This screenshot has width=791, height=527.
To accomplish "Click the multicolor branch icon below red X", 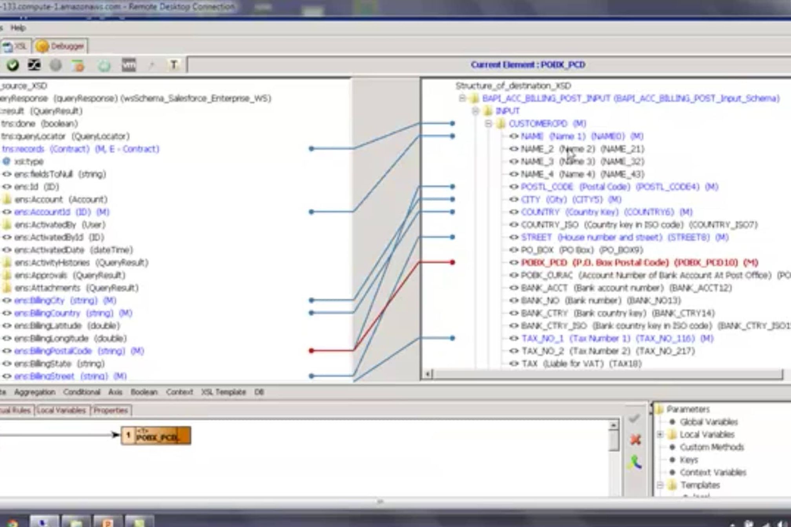I will (634, 463).
